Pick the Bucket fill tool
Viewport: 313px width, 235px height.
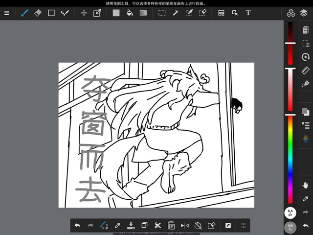point(129,13)
